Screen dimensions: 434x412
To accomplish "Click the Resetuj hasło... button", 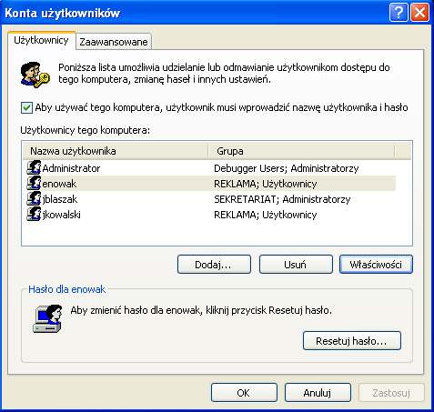I will (x=352, y=341).
